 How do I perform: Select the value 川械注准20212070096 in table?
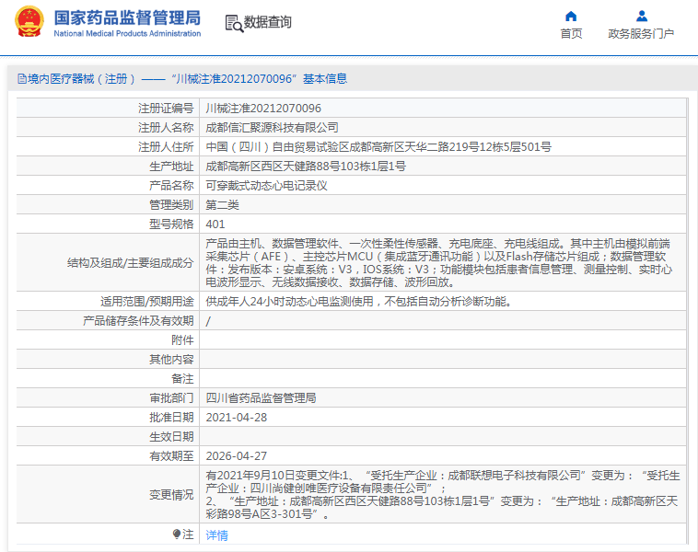[263, 108]
